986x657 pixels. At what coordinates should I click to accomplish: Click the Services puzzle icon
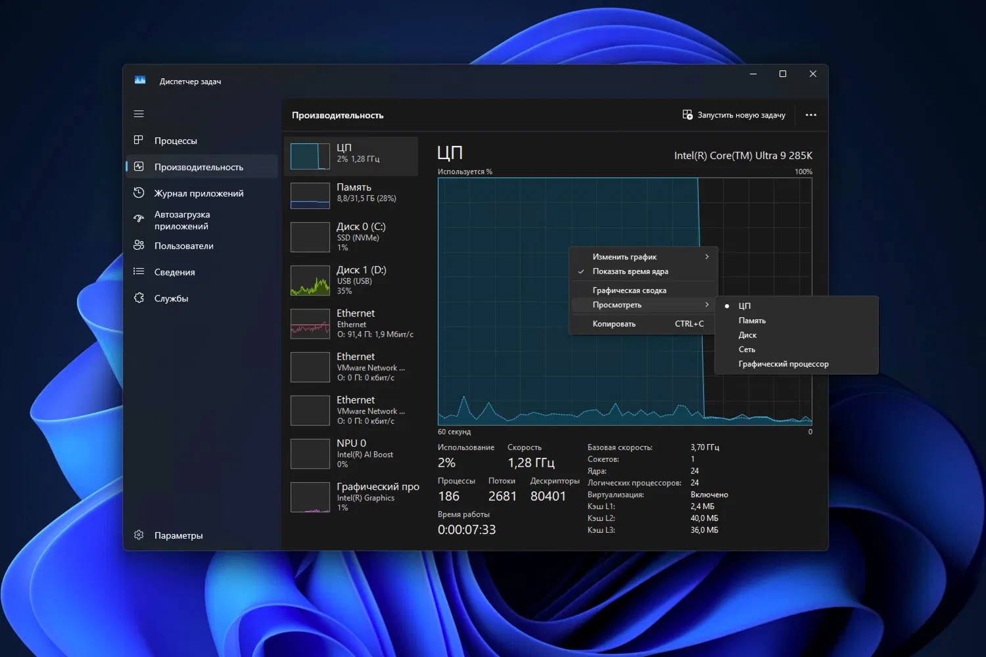(139, 298)
